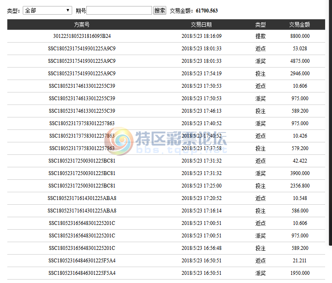Select amount 3900.000
The width and height of the screenshot is (332, 283).
coord(300,173)
